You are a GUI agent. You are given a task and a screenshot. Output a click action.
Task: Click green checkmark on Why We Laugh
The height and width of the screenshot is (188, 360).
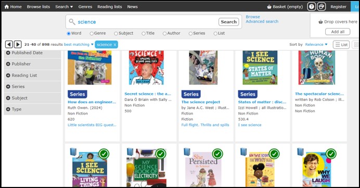click(331, 154)
